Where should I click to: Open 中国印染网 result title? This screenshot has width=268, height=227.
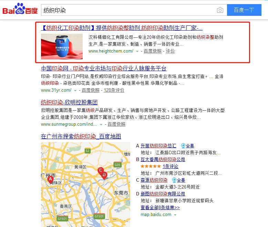[x=104, y=68]
